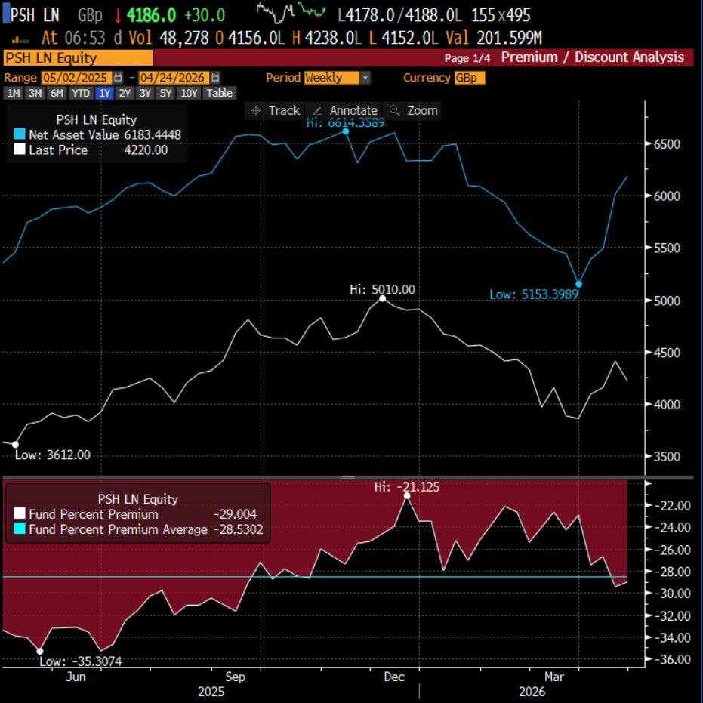Screen dimensions: 703x703
Task: Click the bid/ask quote 4178.0/4188.0L
Action: pos(399,16)
